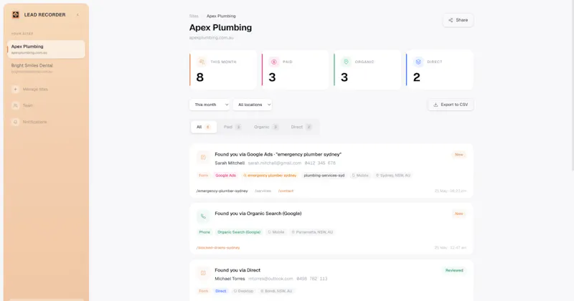Click the Google Ads source tag
574x301 pixels.
coord(225,176)
